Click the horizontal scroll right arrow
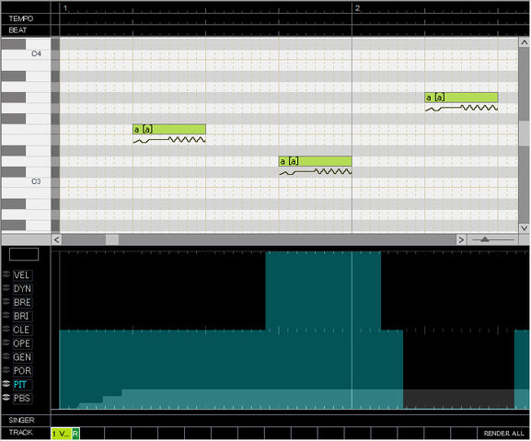531x441 pixels. (461, 239)
